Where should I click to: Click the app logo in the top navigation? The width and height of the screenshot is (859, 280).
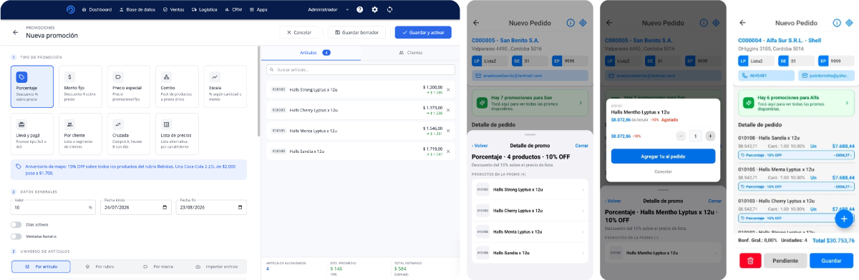(x=70, y=9)
